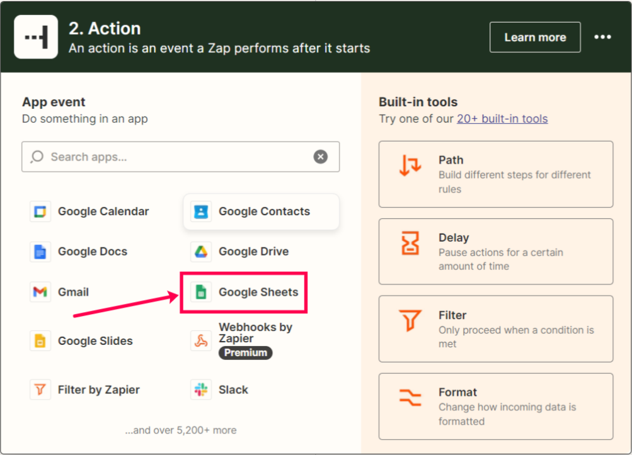Click the Filter by Zapier funnel icon
Screen dimensions: 632x455
40,390
